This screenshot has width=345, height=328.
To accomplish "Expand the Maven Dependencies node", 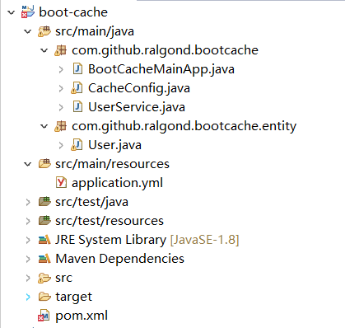I will pyautogui.click(x=28, y=259).
